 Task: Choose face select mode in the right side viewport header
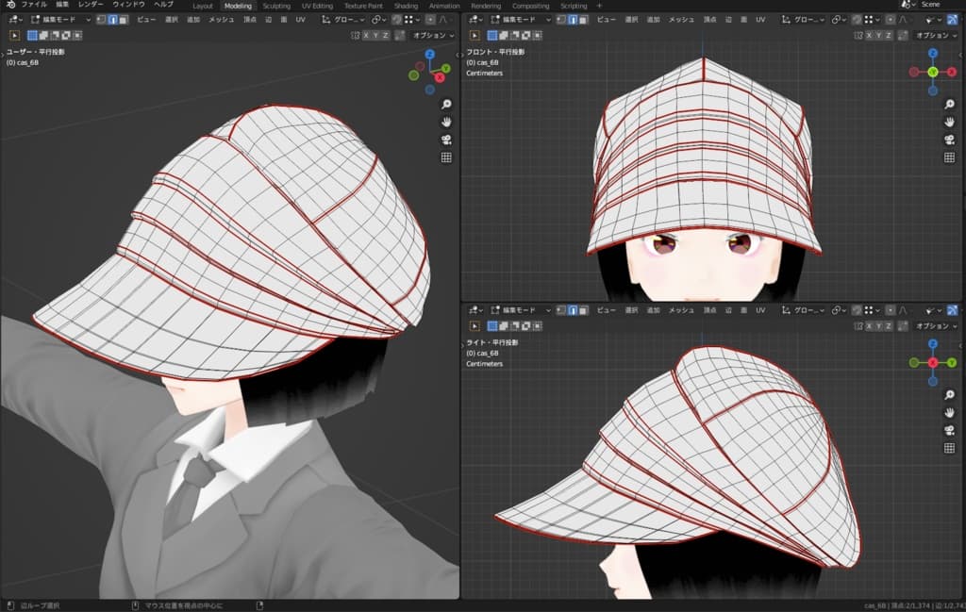click(x=584, y=309)
